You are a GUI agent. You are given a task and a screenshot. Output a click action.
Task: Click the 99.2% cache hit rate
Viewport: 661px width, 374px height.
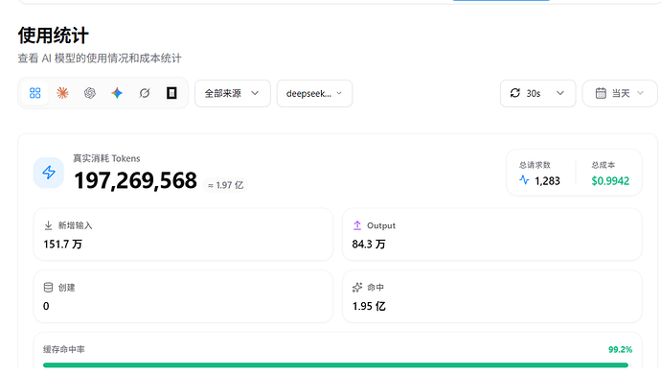[620, 349]
